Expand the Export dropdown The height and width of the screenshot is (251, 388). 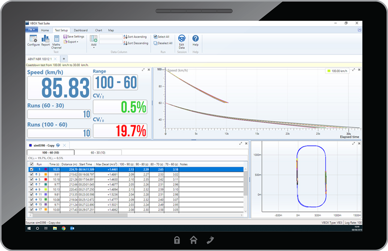click(x=71, y=42)
